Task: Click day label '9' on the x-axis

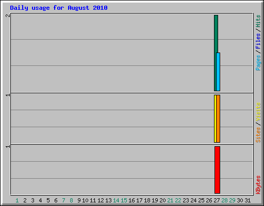Action: [x=79, y=200]
